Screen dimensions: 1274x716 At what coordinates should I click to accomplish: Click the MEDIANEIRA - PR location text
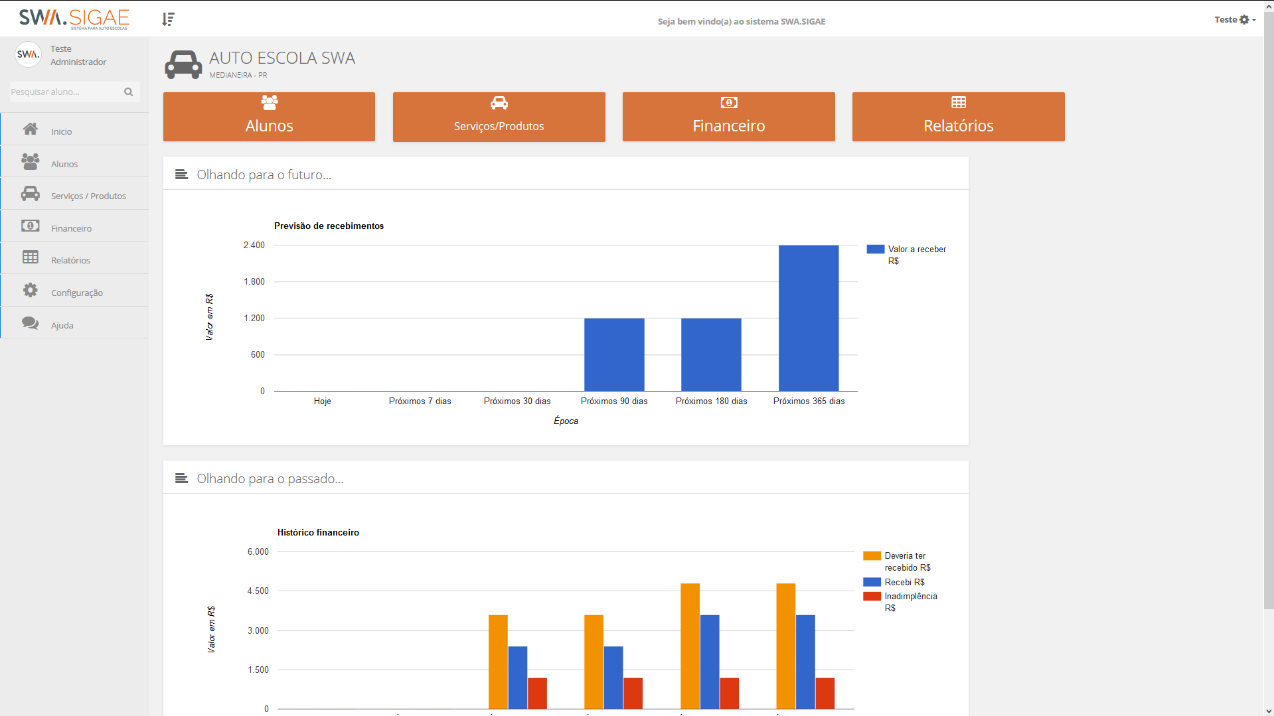pyautogui.click(x=238, y=75)
